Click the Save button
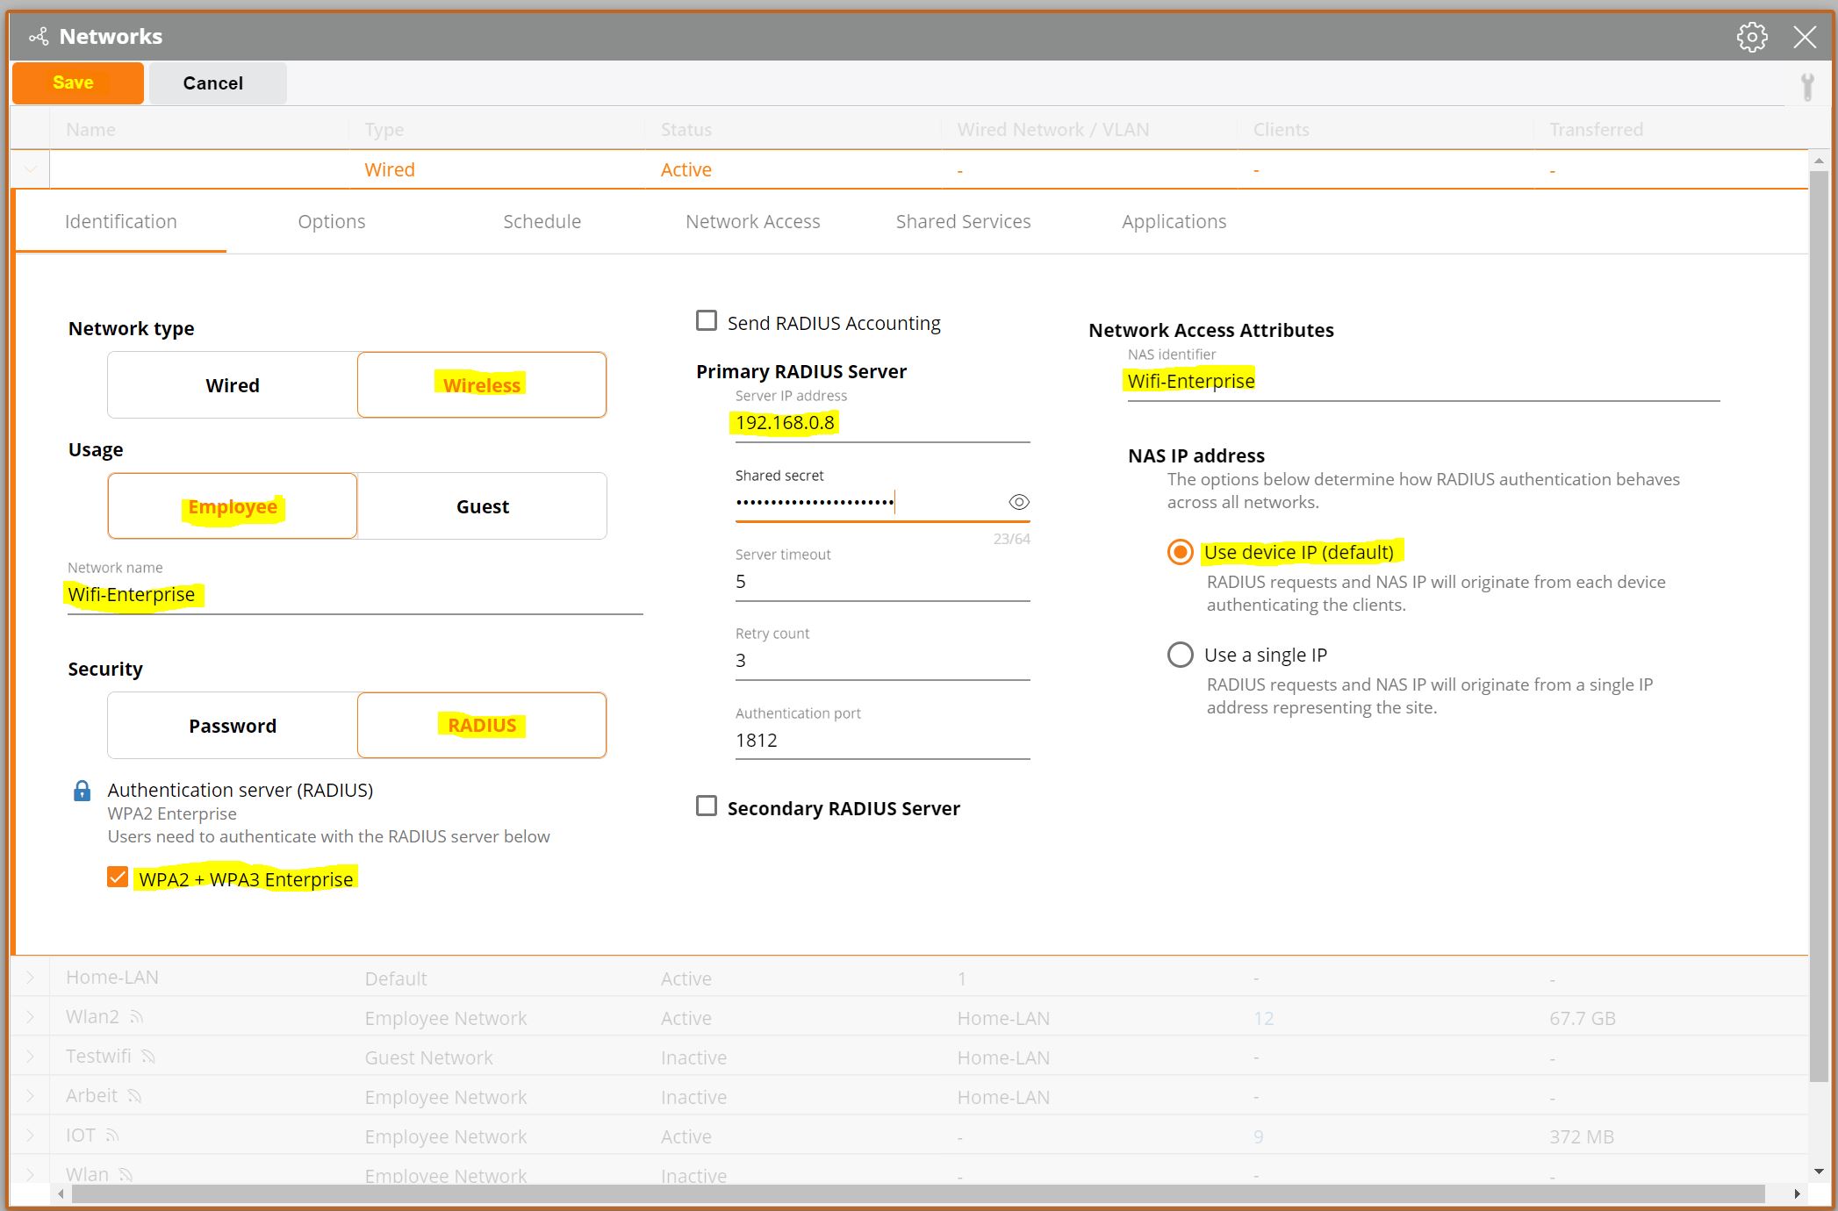This screenshot has width=1838, height=1211. pyautogui.click(x=77, y=82)
